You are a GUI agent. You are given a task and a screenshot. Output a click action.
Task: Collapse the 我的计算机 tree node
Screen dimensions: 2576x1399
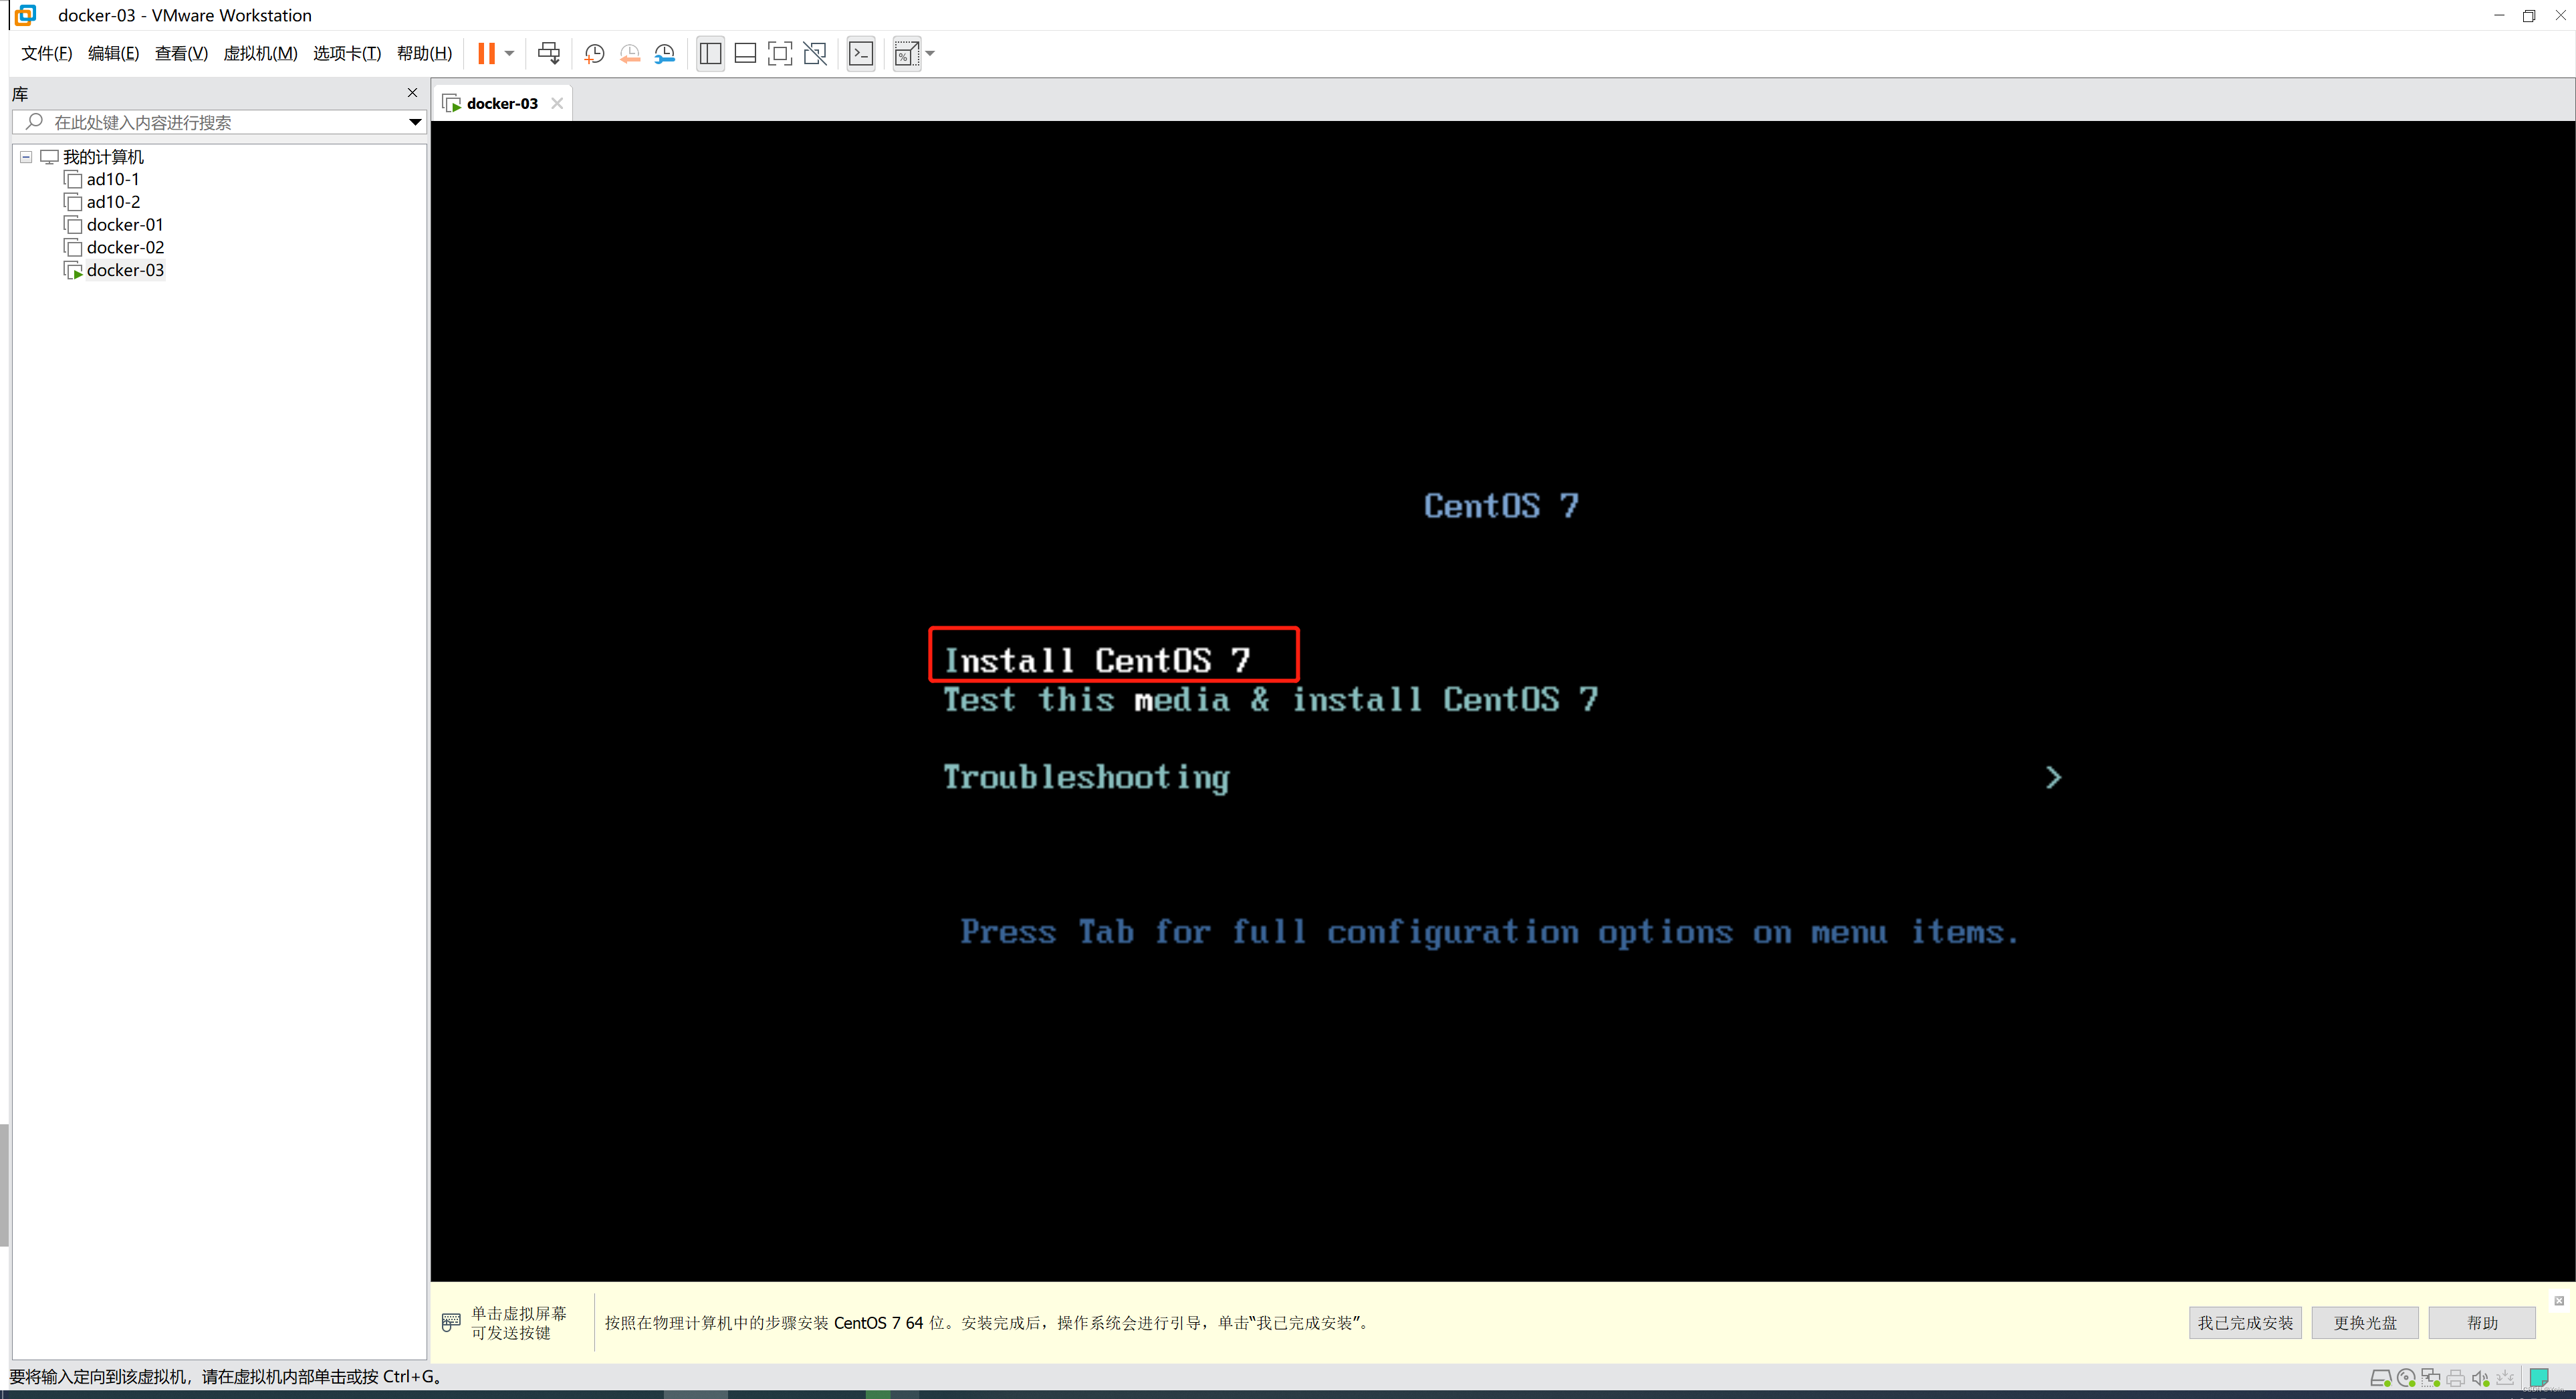point(26,157)
